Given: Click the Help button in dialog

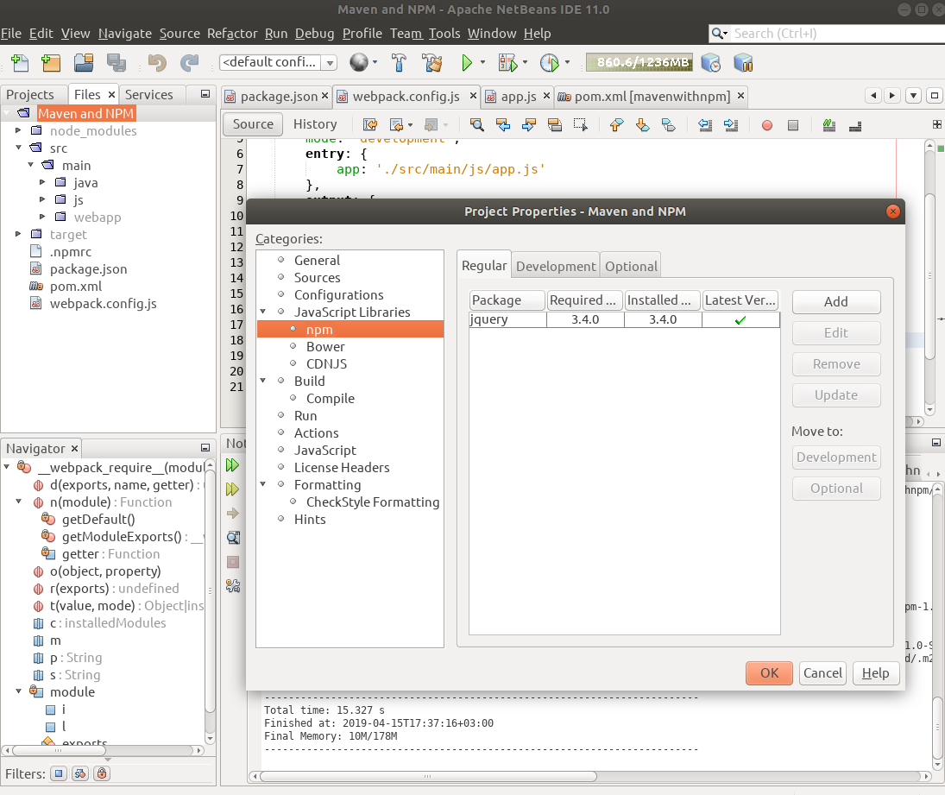Looking at the screenshot, I should (876, 672).
